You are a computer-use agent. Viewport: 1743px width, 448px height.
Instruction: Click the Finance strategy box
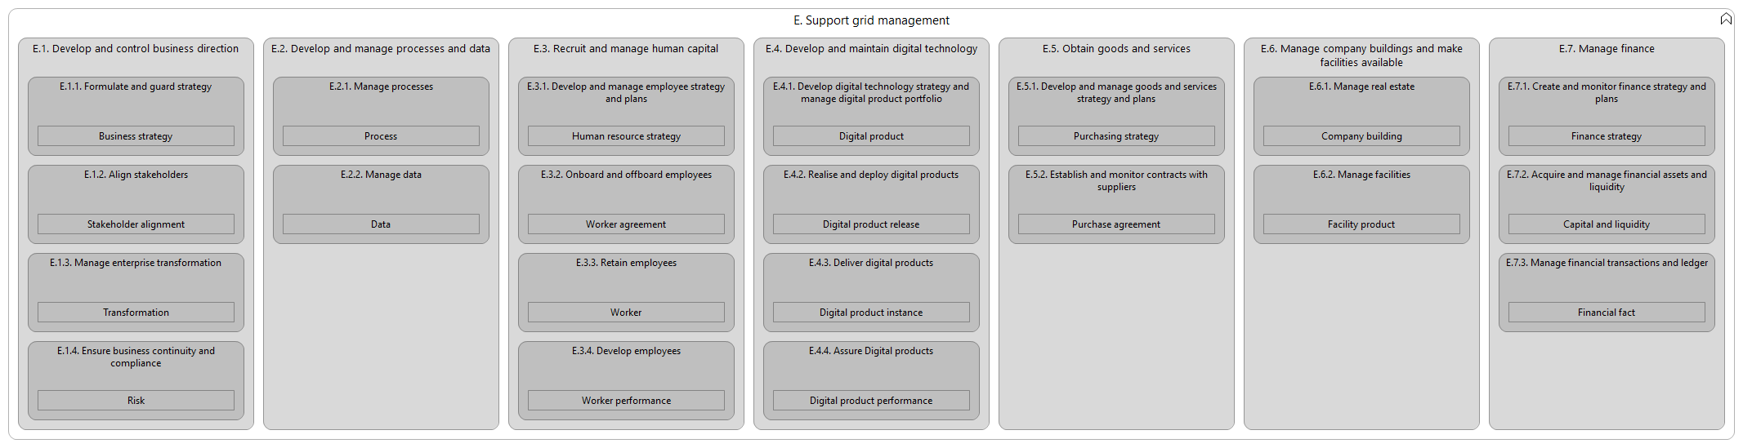point(1607,136)
